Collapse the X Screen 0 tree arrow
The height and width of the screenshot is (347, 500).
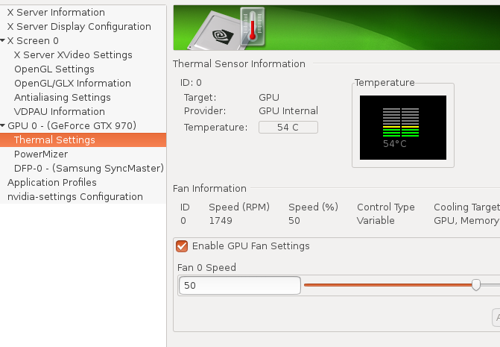[3, 40]
